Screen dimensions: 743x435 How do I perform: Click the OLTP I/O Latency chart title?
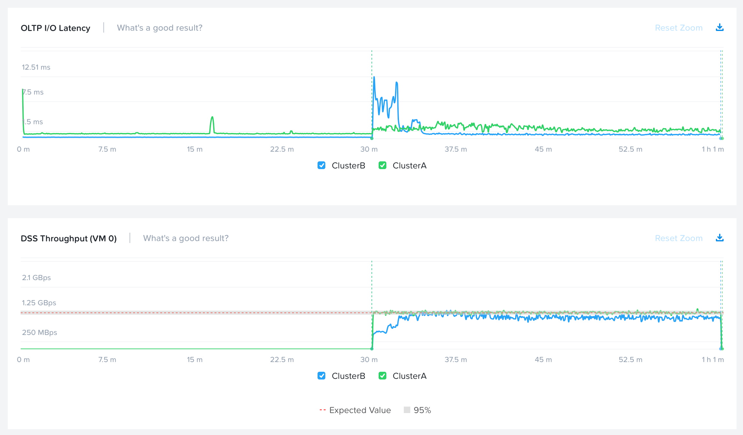[56, 28]
